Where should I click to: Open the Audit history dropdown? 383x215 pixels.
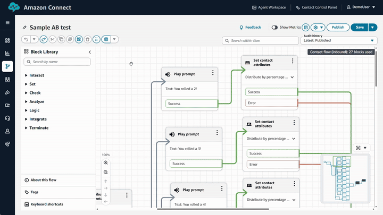338,40
